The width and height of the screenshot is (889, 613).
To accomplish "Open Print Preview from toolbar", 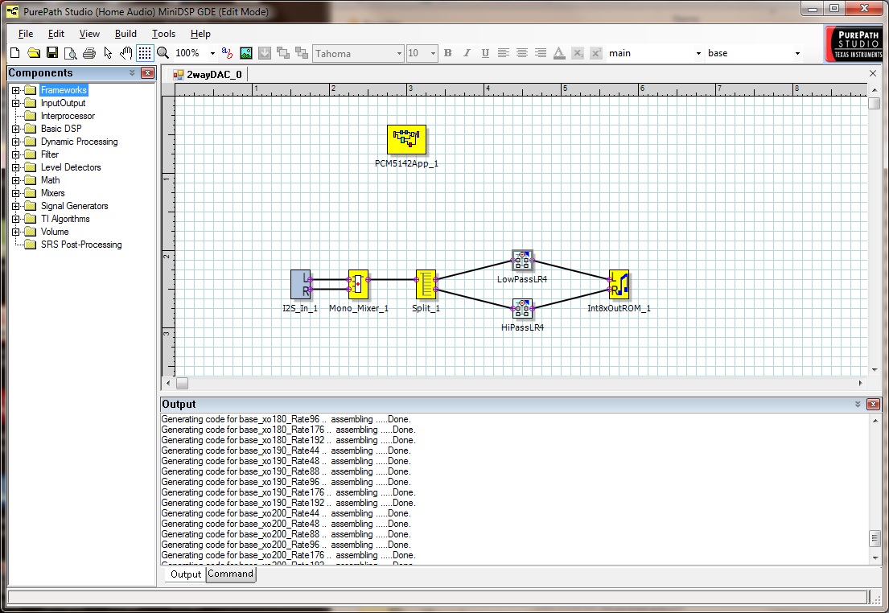I will tap(70, 53).
